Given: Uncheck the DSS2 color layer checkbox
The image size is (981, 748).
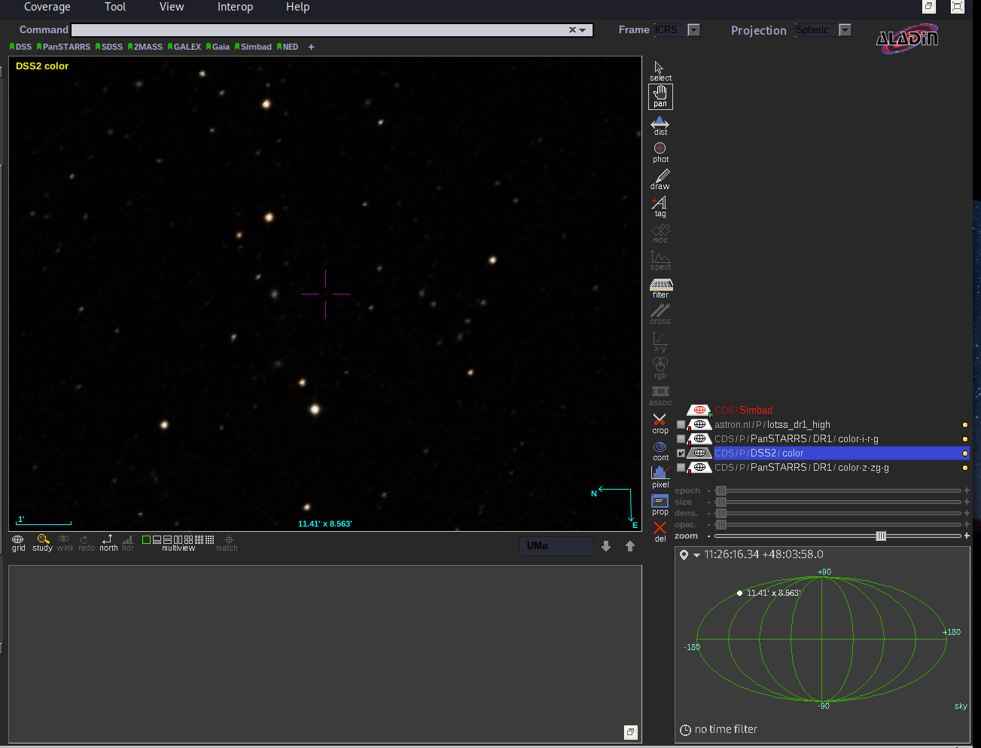Looking at the screenshot, I should [x=681, y=453].
